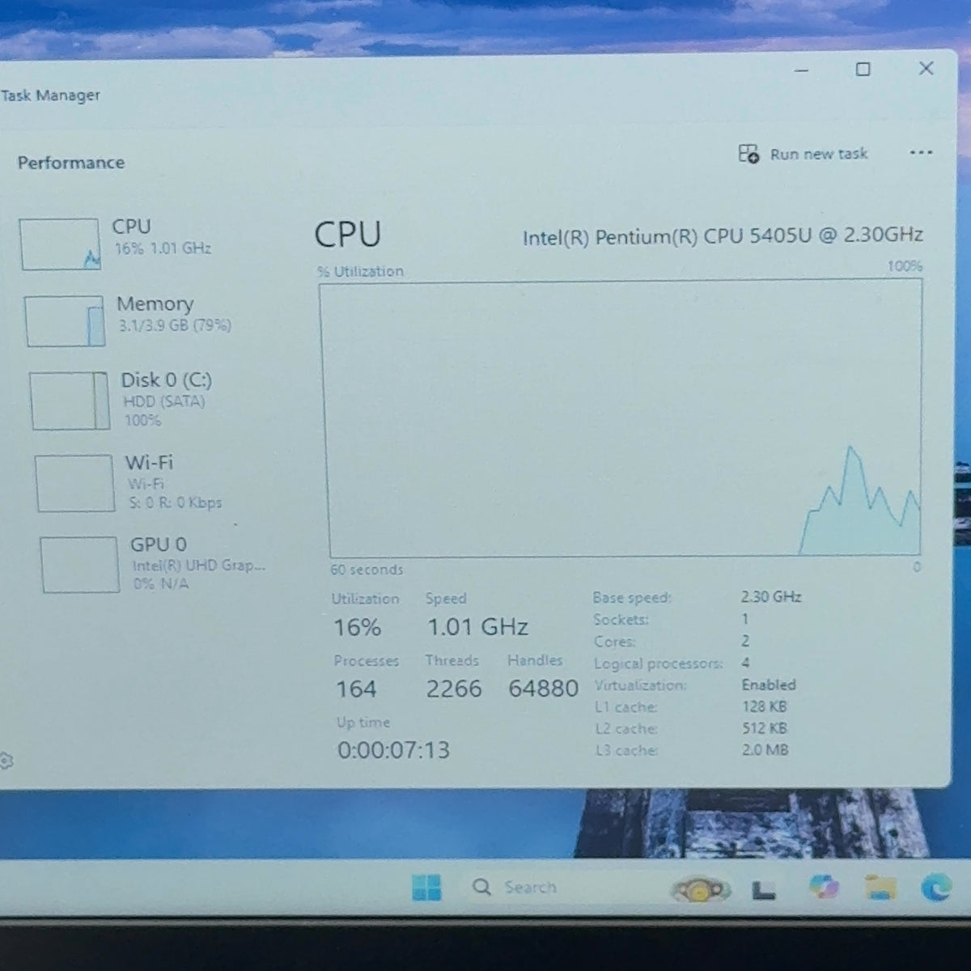971x971 pixels.
Task: Click the Disk 0 mini graph thumbnail
Action: coord(70,401)
